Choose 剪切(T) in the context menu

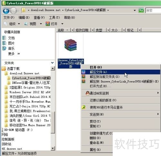tap(121, 122)
